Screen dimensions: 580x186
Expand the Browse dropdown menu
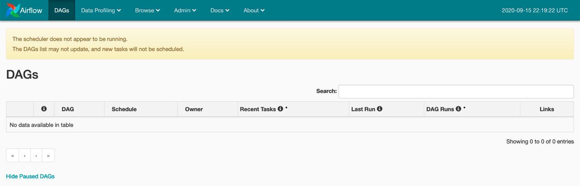147,10
